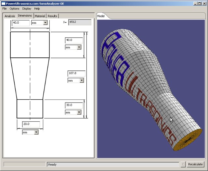Select the Dimensions tab

(25, 16)
